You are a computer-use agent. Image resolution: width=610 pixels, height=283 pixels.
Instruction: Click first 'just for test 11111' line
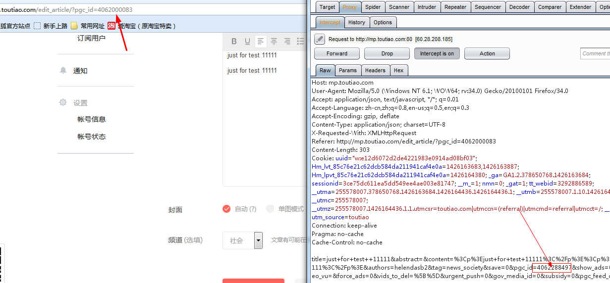pos(252,55)
